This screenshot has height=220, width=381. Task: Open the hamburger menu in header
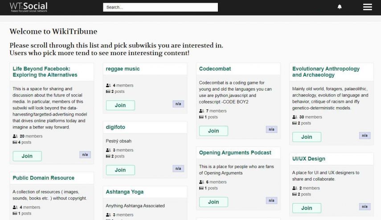[x=367, y=7]
